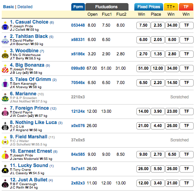Switch to Detailed view
The height and width of the screenshot is (193, 195).
click(x=25, y=7)
